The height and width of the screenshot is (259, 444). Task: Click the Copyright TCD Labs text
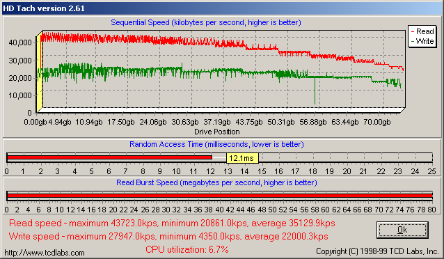click(x=377, y=251)
